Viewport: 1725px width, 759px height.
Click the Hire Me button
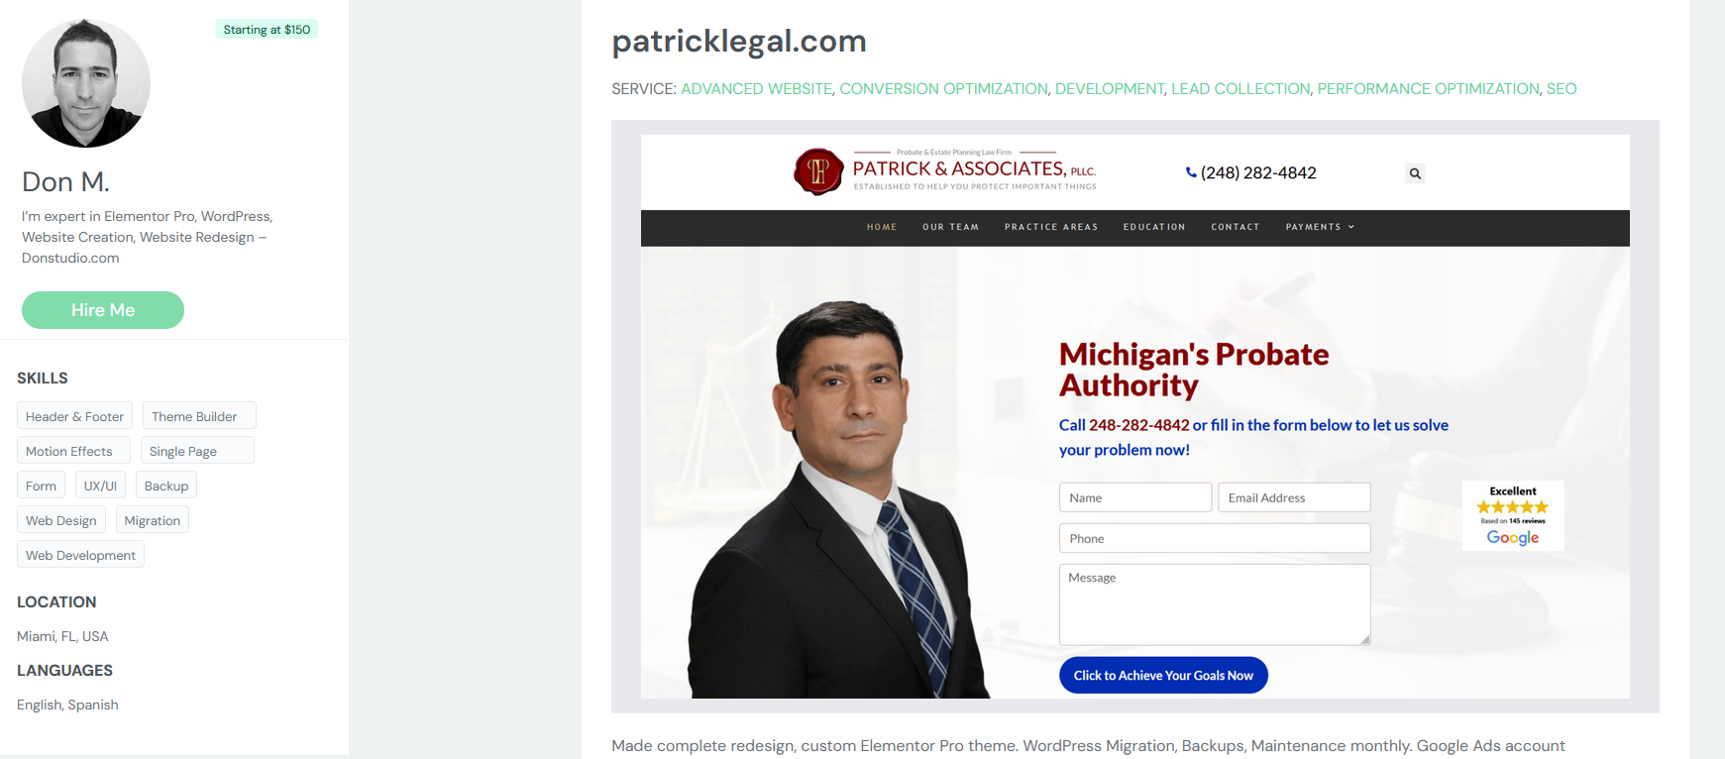coord(103,310)
